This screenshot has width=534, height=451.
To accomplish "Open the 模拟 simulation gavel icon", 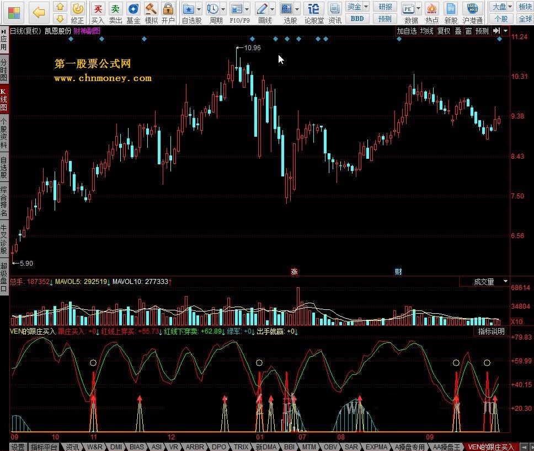I will click(x=151, y=13).
